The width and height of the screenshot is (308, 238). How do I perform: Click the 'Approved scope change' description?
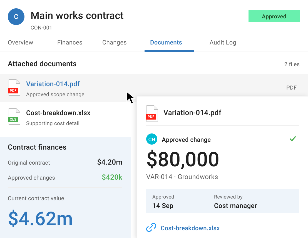coord(55,95)
